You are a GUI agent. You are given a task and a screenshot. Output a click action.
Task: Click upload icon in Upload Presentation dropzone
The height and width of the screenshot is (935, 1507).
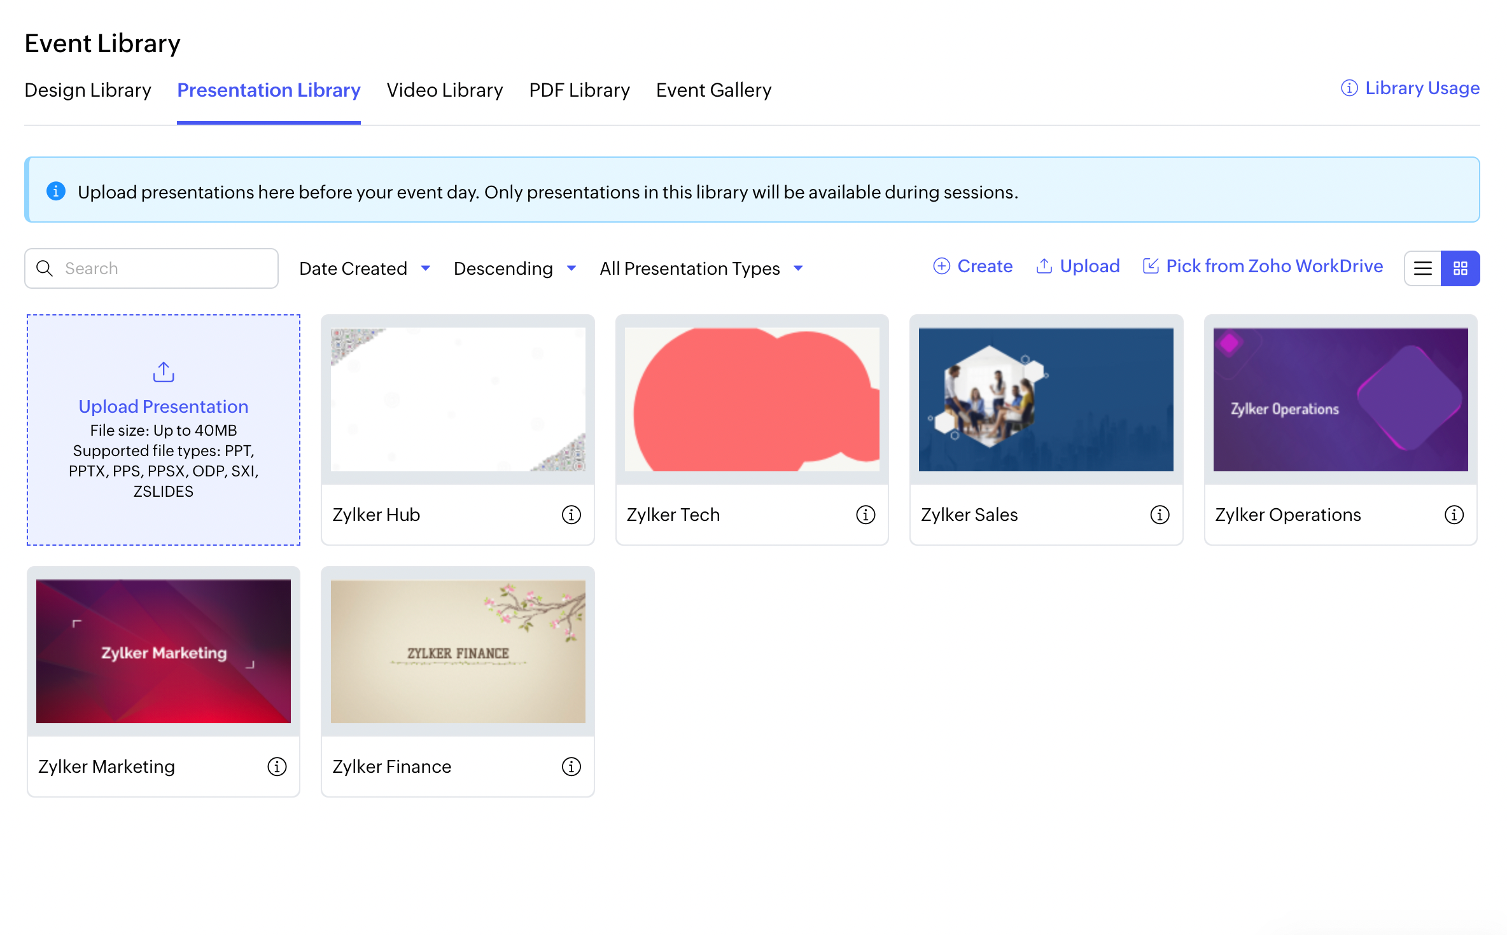164,372
